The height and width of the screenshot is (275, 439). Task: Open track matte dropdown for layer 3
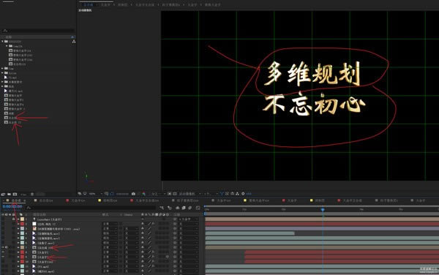(x=132, y=229)
